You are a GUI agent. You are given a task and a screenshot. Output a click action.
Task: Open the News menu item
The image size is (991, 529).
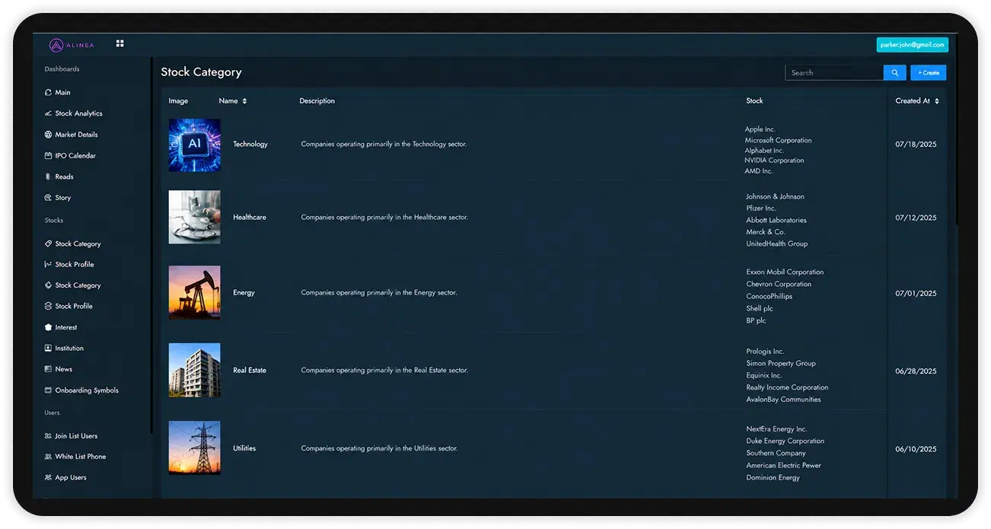coord(64,369)
